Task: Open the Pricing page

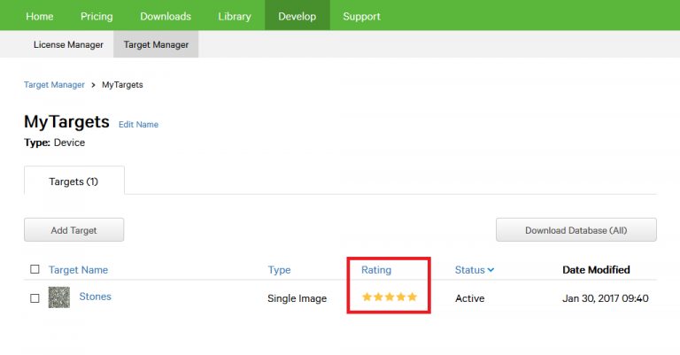Action: [97, 16]
